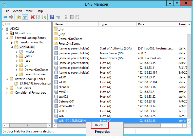Click the records list vertical scrollbar up arrow
Screen dimensions: 193x136
189,24
